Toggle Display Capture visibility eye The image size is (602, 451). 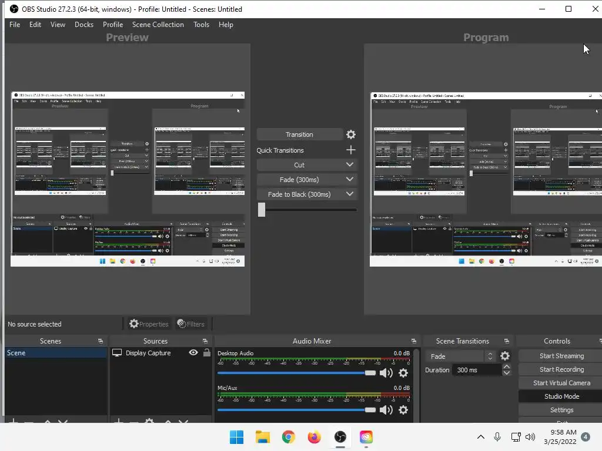coord(193,352)
